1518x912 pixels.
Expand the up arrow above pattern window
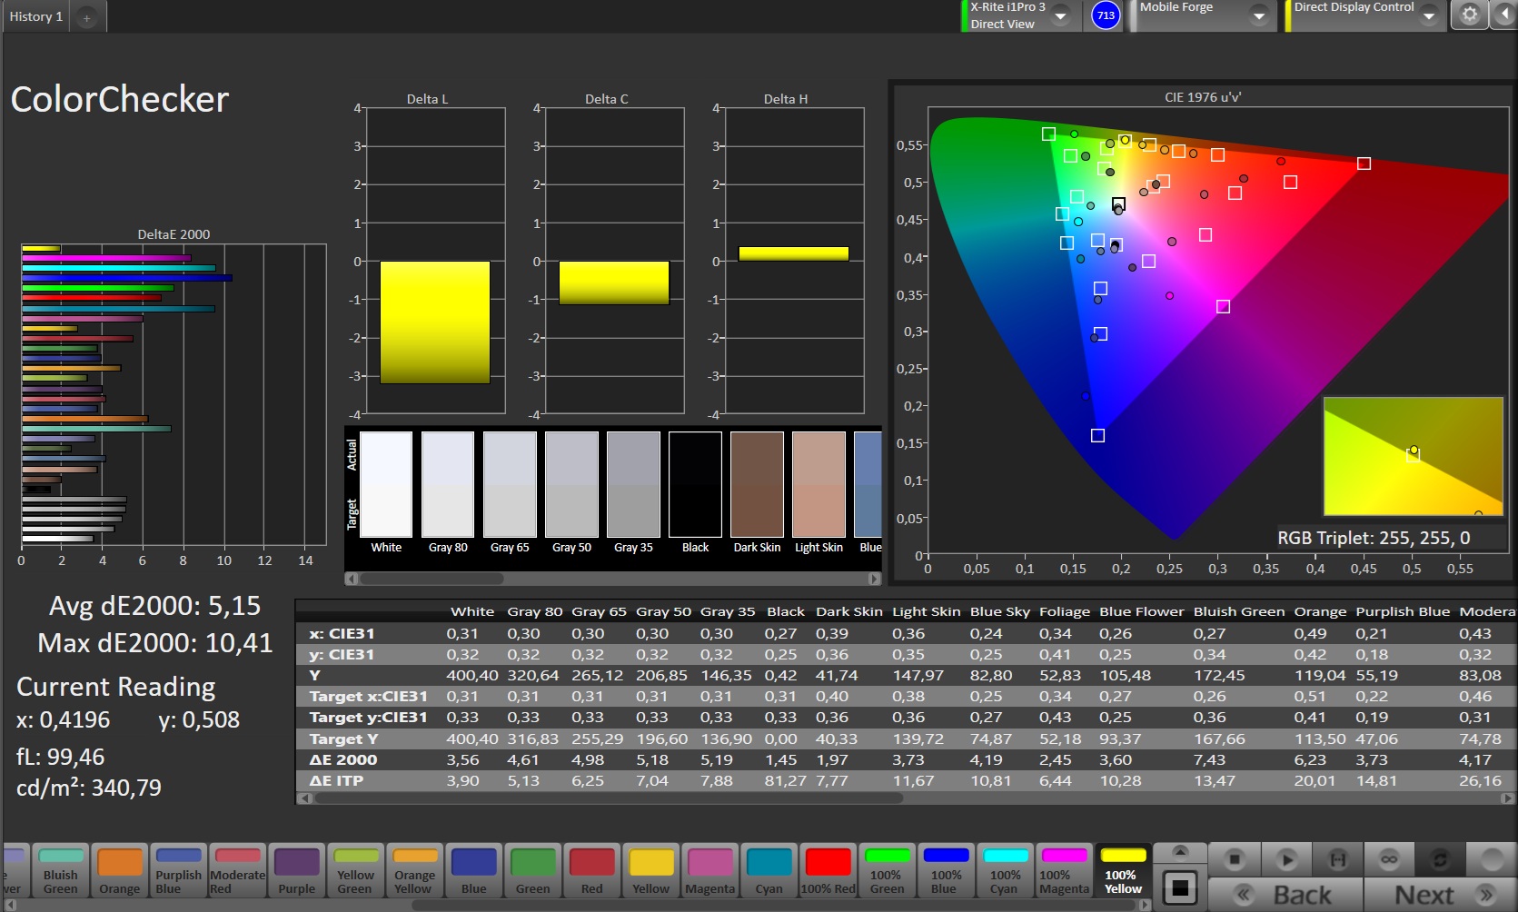(x=1179, y=852)
